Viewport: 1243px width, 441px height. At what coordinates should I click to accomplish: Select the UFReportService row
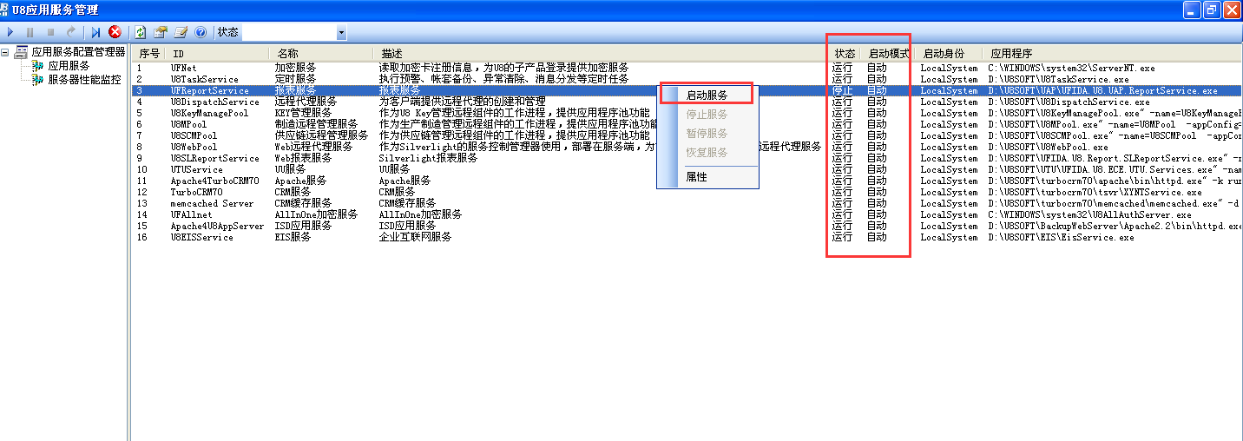click(687, 90)
